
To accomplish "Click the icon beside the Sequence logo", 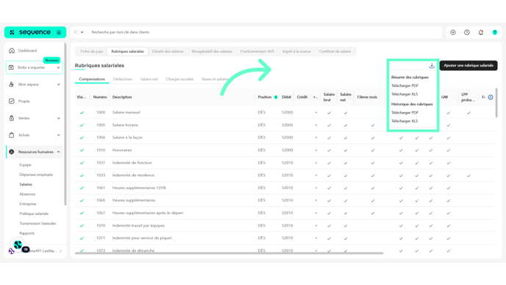I will pos(59,32).
